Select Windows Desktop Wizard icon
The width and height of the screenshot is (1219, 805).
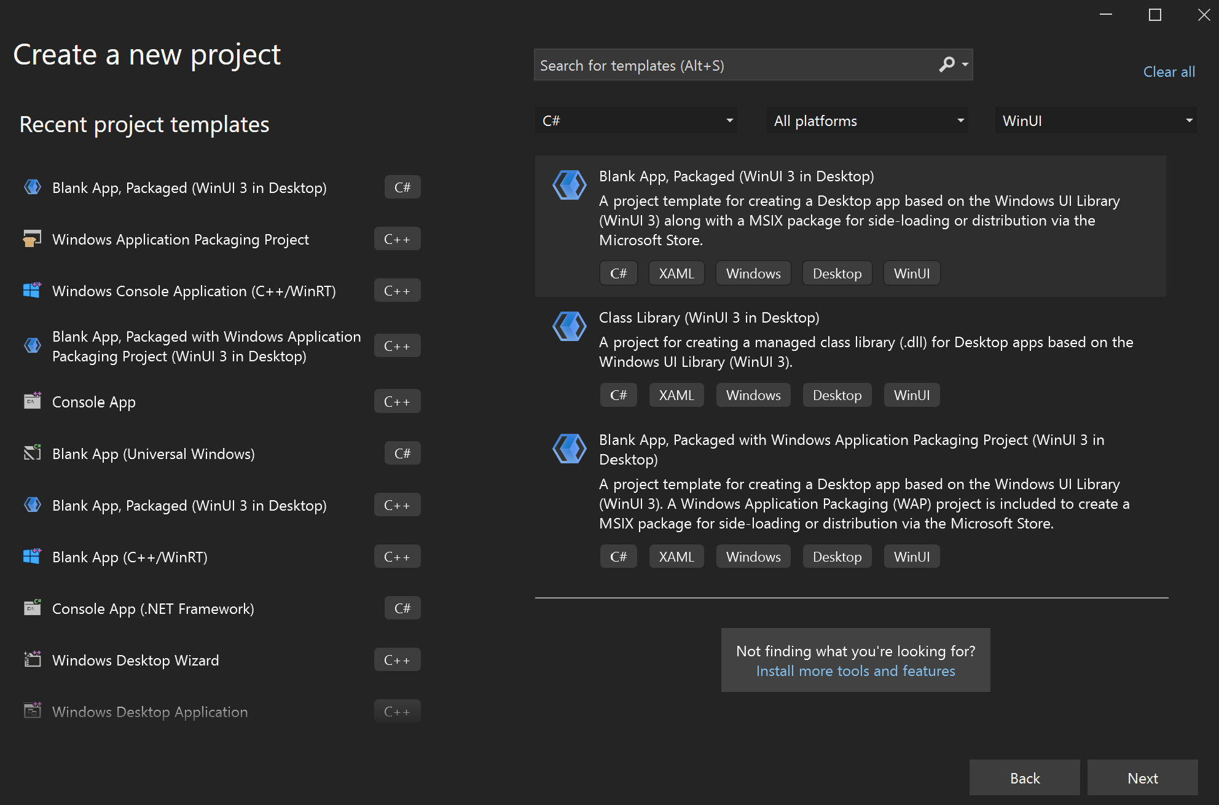pyautogui.click(x=31, y=659)
